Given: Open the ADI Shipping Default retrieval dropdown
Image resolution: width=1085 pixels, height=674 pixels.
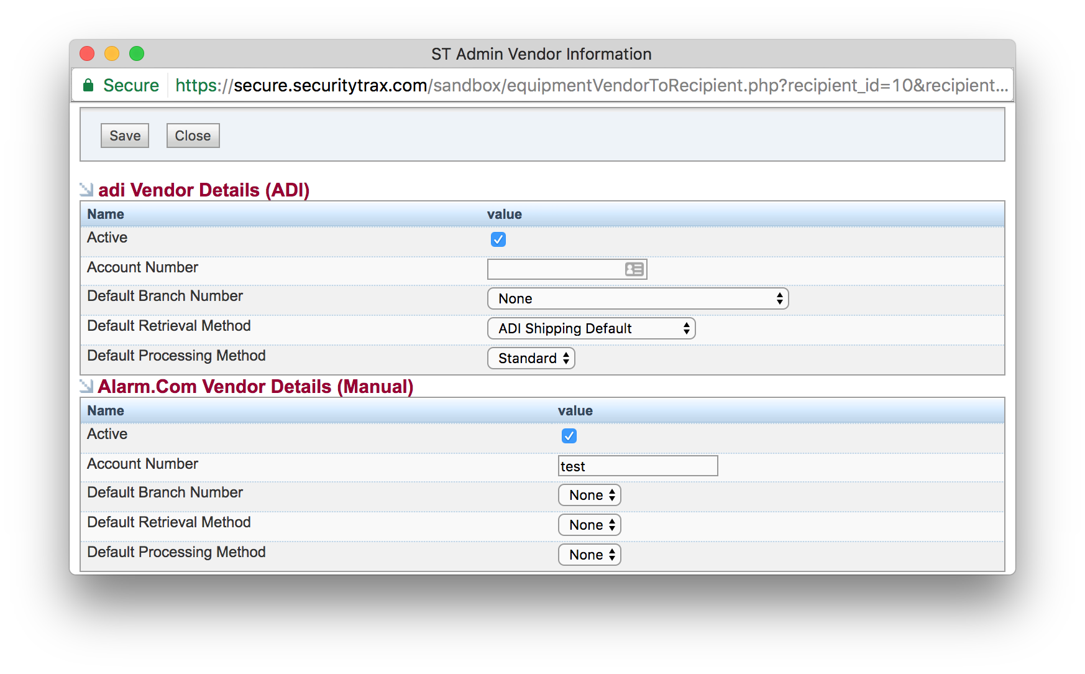Looking at the screenshot, I should pos(592,328).
